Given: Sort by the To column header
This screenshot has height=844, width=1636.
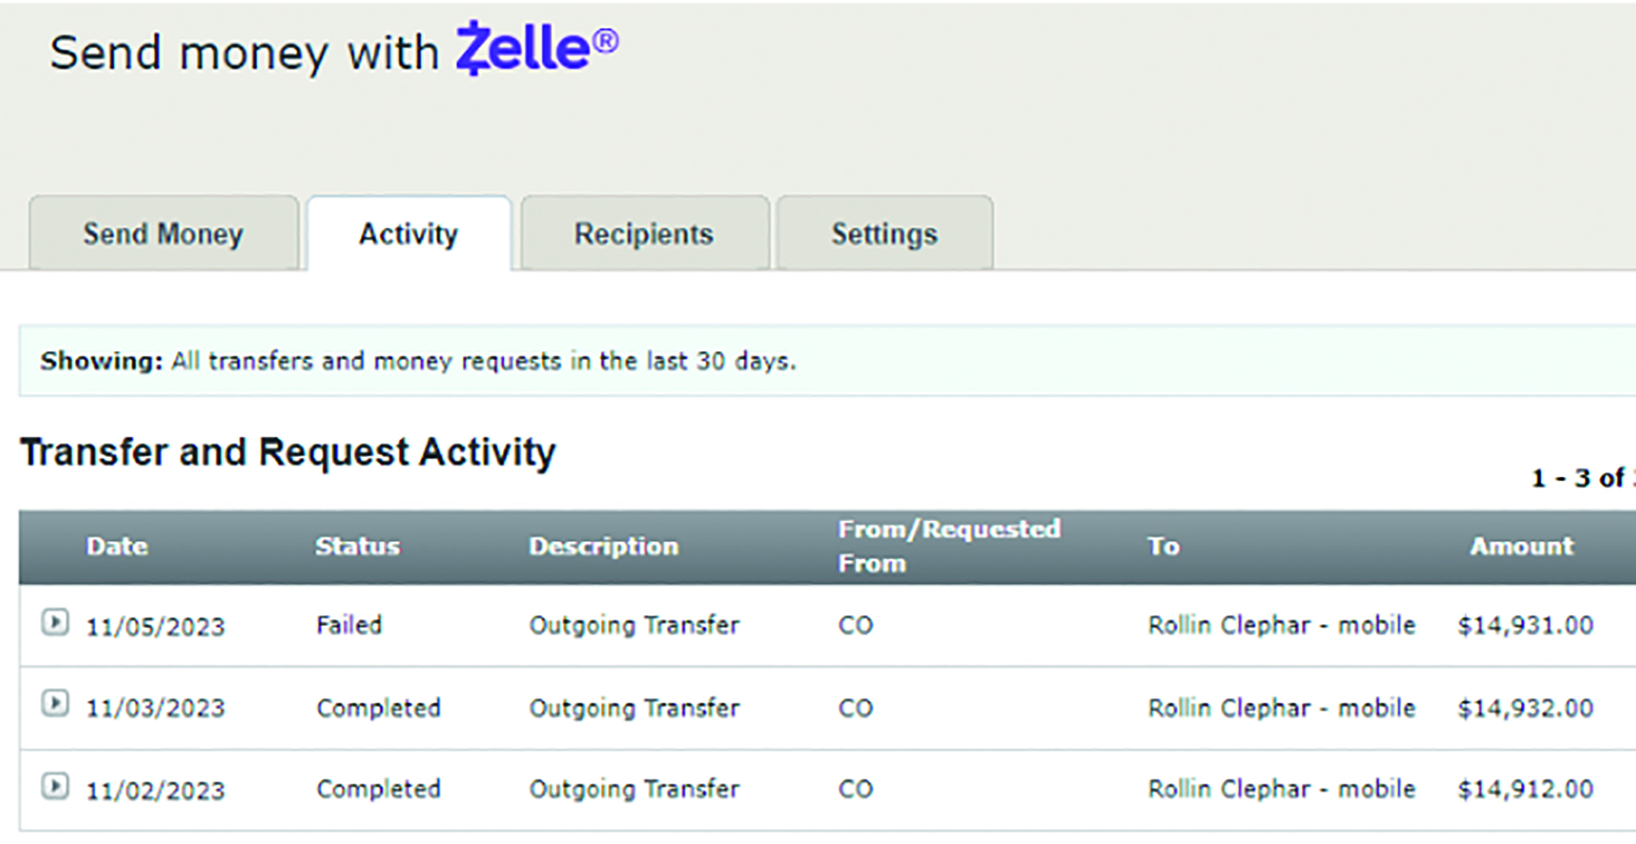Looking at the screenshot, I should pos(1163,546).
